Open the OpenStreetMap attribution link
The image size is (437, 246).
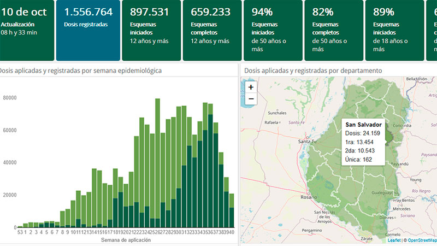click(x=422, y=240)
